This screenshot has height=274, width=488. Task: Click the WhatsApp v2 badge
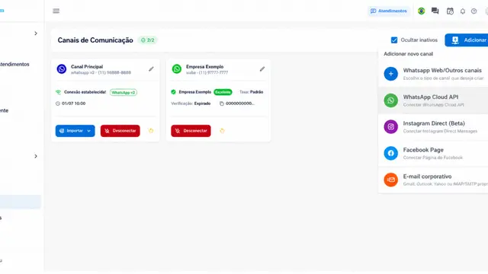[124, 92]
